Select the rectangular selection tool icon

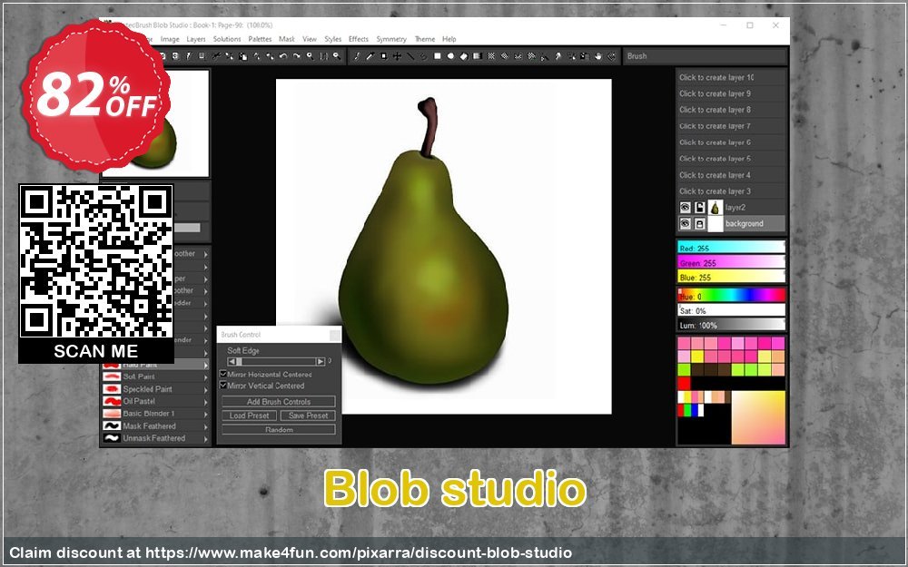coord(383,56)
